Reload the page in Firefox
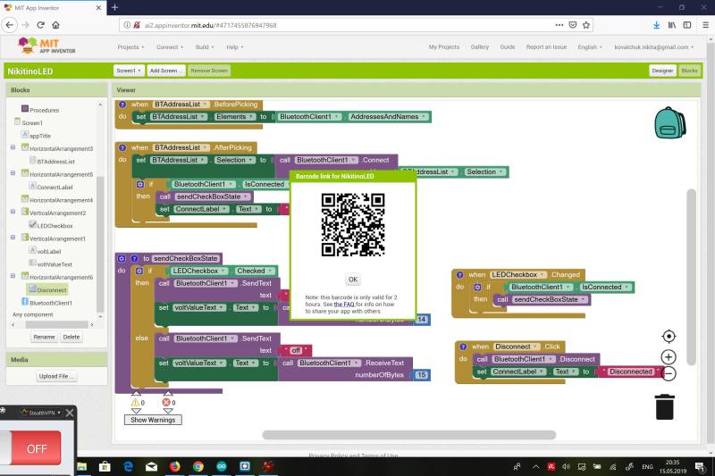Viewport: 715px width, 476px height. [x=40, y=25]
